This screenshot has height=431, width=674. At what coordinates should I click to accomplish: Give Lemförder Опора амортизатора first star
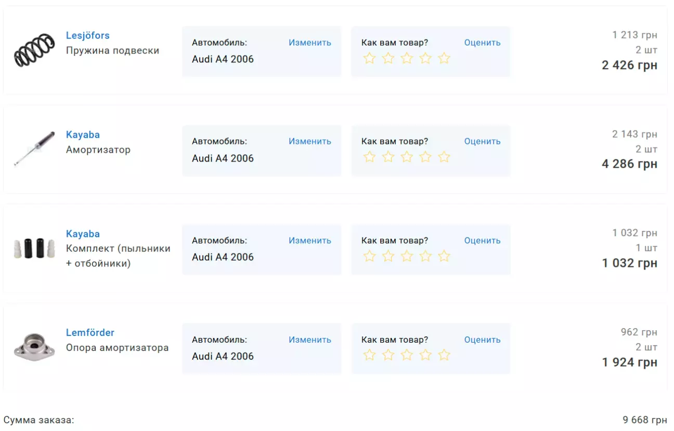click(369, 355)
